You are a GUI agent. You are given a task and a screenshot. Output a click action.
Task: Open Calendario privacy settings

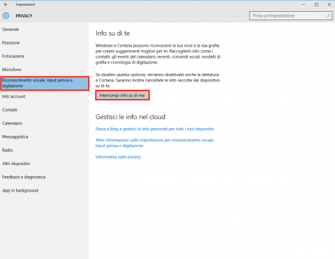pyautogui.click(x=12, y=123)
